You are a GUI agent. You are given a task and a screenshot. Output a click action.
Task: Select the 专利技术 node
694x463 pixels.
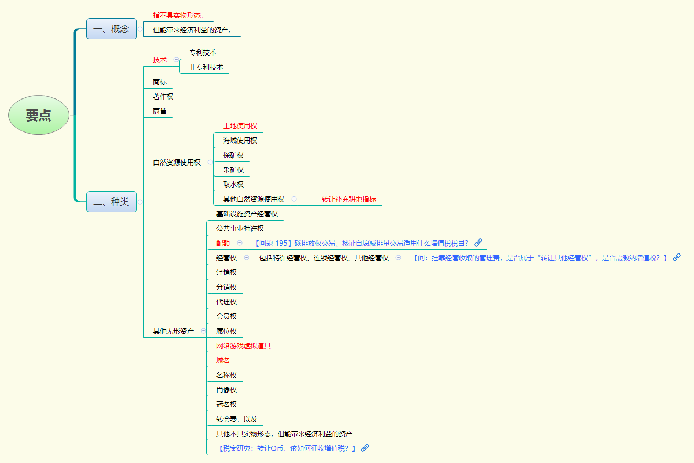coord(203,52)
